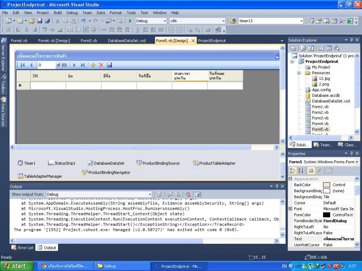Collapse the Resources folder in Solution Explorer
The image size is (362, 271).
[x=299, y=73]
